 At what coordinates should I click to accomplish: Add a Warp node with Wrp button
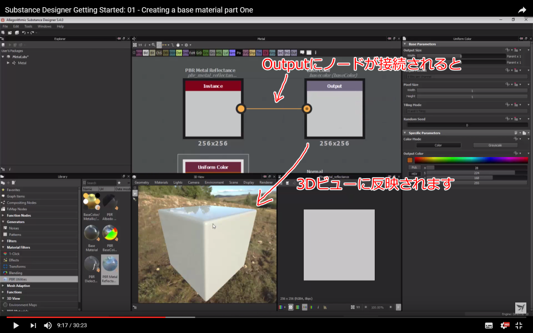pos(272,53)
